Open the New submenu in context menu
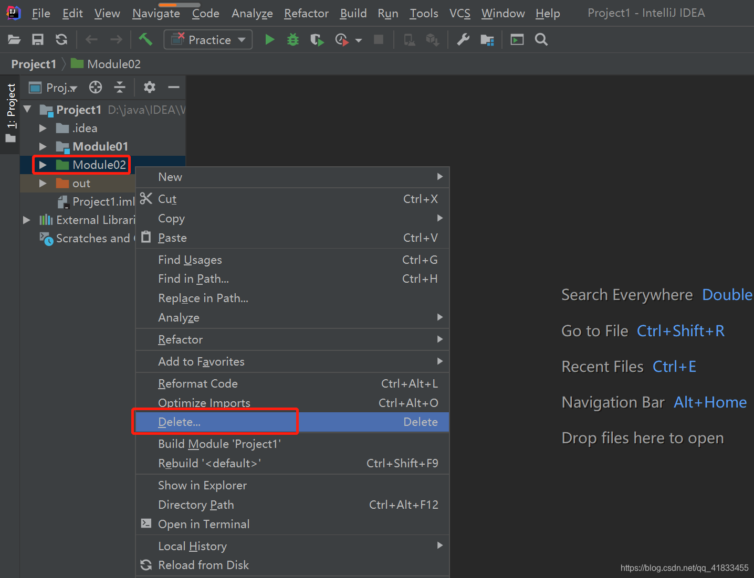The width and height of the screenshot is (754, 578). [292, 177]
